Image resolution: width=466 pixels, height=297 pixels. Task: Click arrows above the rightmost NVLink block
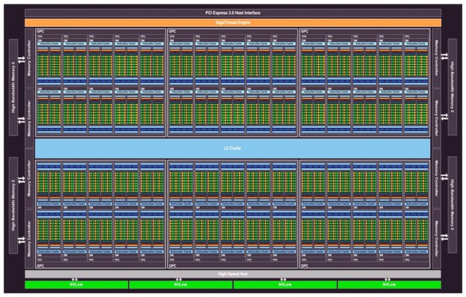388,279
